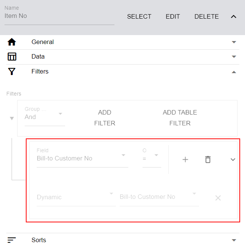Click the SELECT button

(139, 16)
